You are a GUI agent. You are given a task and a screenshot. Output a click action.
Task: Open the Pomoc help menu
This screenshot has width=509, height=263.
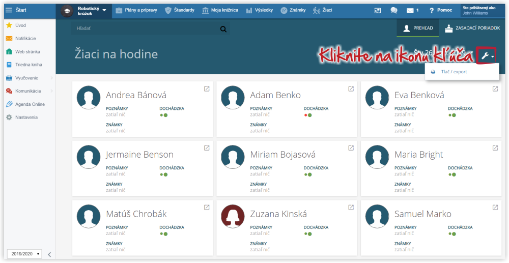coord(440,10)
